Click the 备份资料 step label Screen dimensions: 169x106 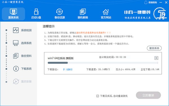pyautogui.click(x=26, y=56)
